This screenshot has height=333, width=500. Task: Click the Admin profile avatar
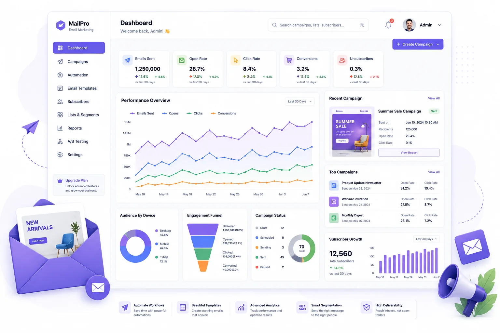point(409,25)
